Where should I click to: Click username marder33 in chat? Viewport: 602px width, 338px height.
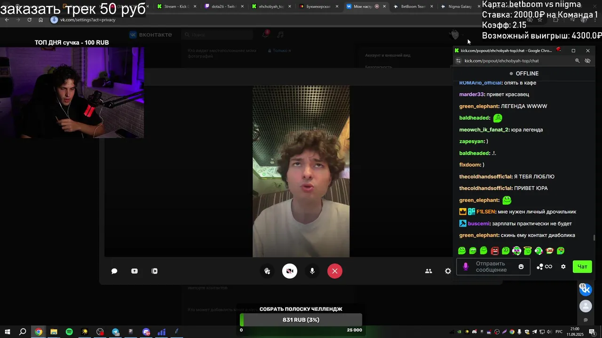click(x=472, y=94)
